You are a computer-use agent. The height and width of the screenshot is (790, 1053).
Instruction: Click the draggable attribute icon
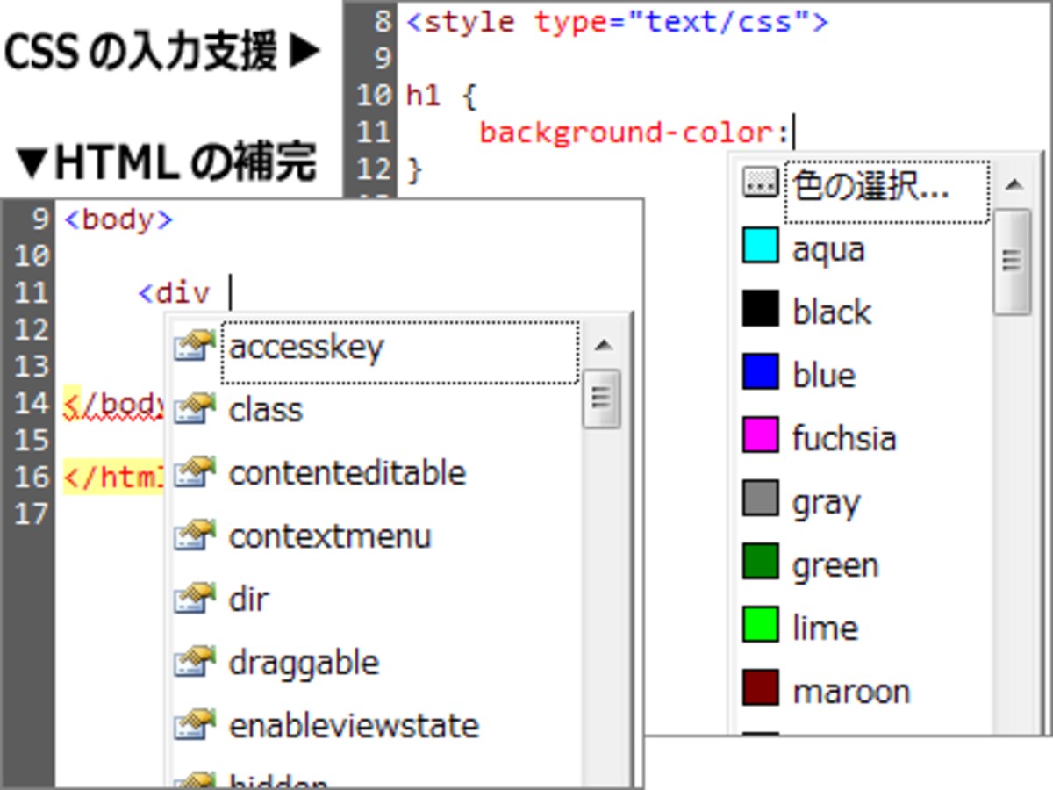pos(195,663)
